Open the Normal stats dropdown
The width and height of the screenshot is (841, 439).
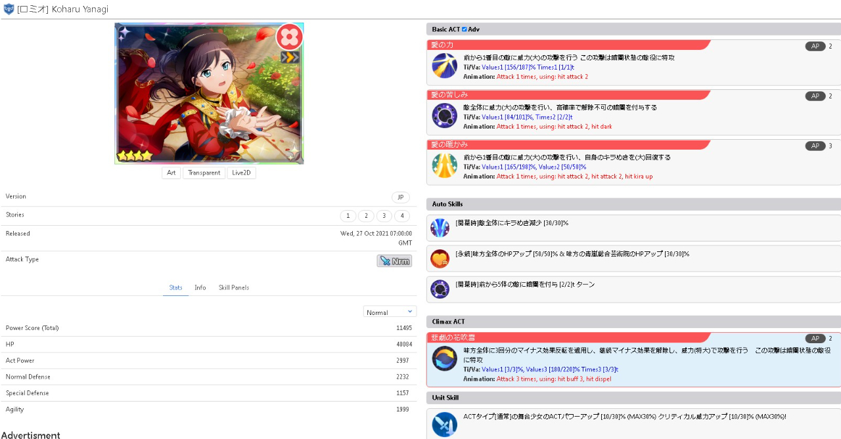[390, 312]
